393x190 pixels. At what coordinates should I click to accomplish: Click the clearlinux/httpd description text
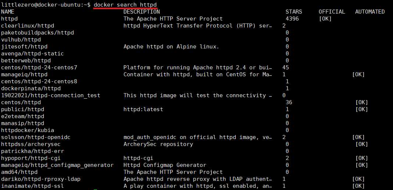[x=198, y=26]
